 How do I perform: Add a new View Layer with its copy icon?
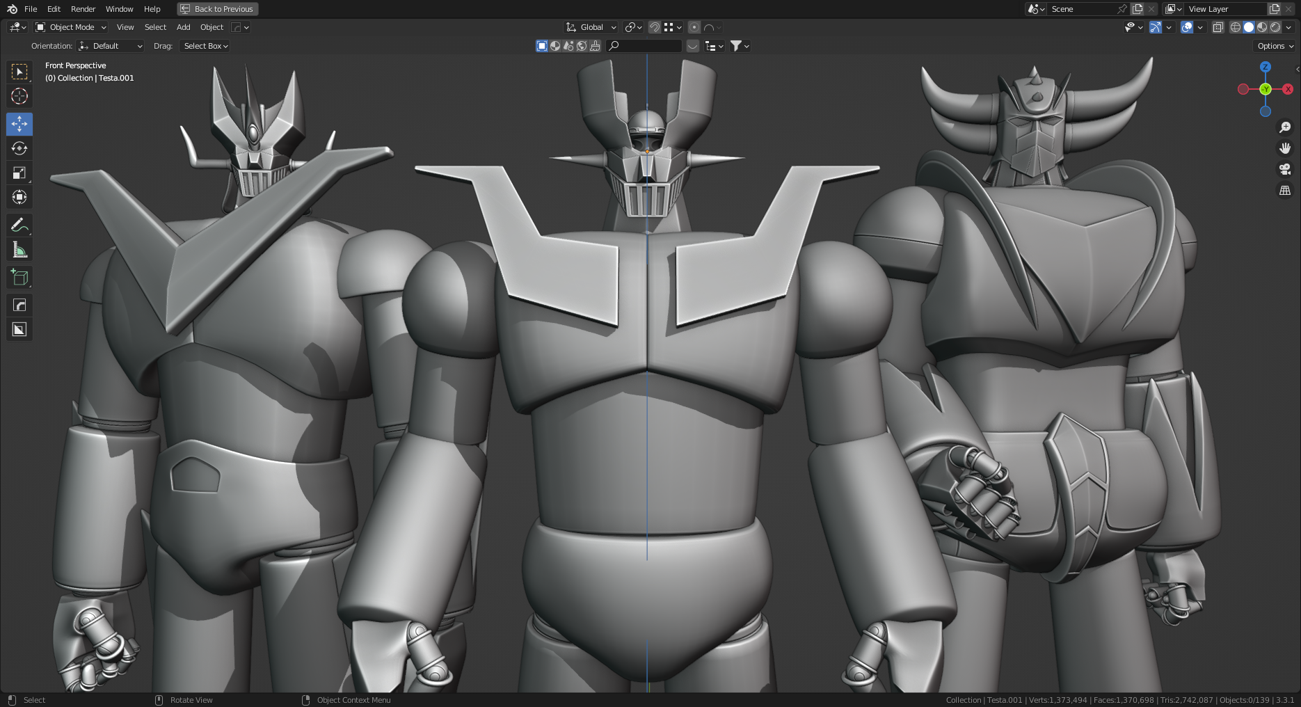(1275, 9)
